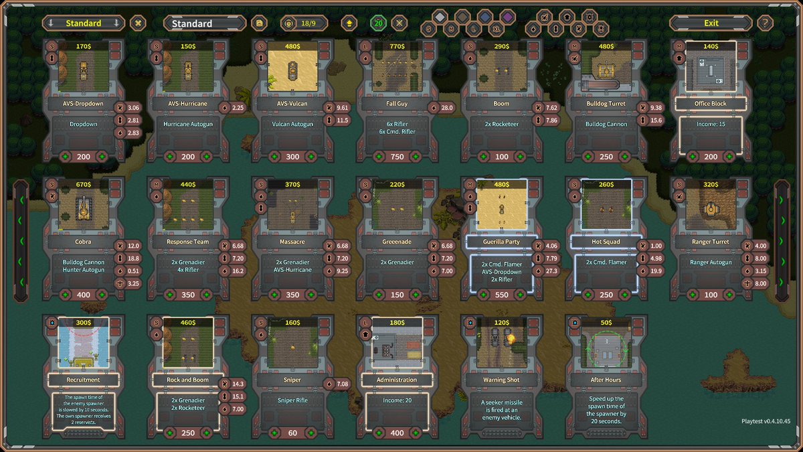Image resolution: width=803 pixels, height=452 pixels.
Task: Select the white rarity color filter
Action: 440,16
